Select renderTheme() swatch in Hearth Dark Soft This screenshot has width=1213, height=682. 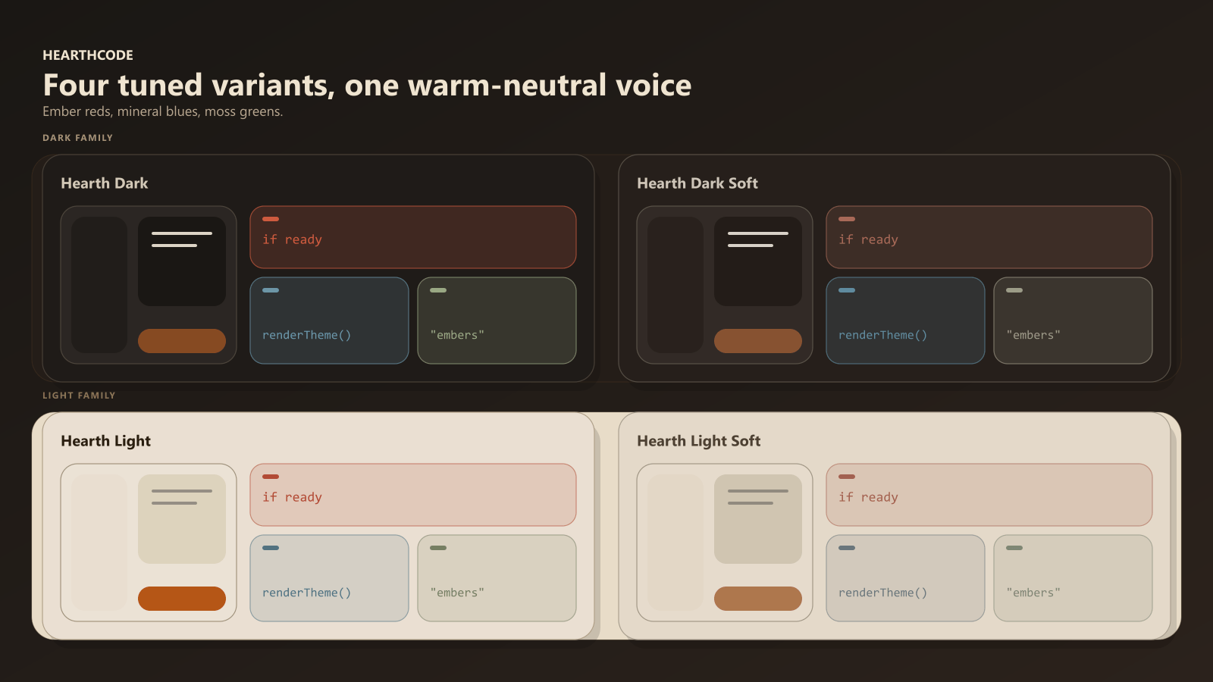click(905, 321)
